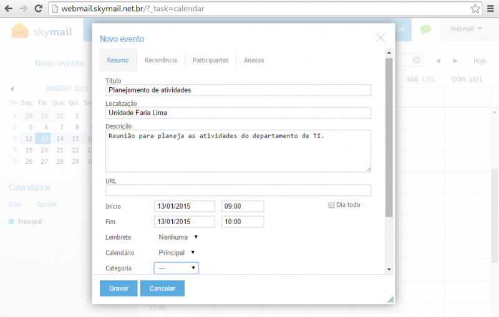Click the Descrição text area

pos(238,151)
